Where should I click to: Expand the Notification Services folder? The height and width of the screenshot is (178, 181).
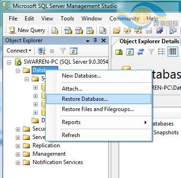coord(18,163)
